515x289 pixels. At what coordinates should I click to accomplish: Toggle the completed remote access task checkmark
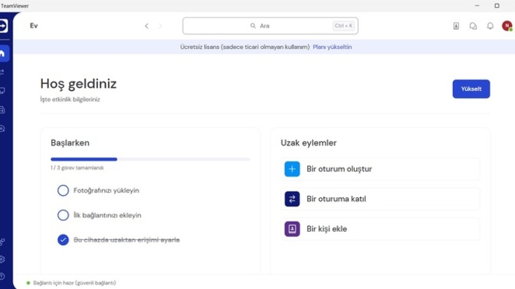(63, 240)
